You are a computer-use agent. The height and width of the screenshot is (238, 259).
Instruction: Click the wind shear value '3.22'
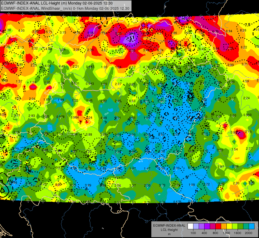pyautogui.click(x=206, y=184)
